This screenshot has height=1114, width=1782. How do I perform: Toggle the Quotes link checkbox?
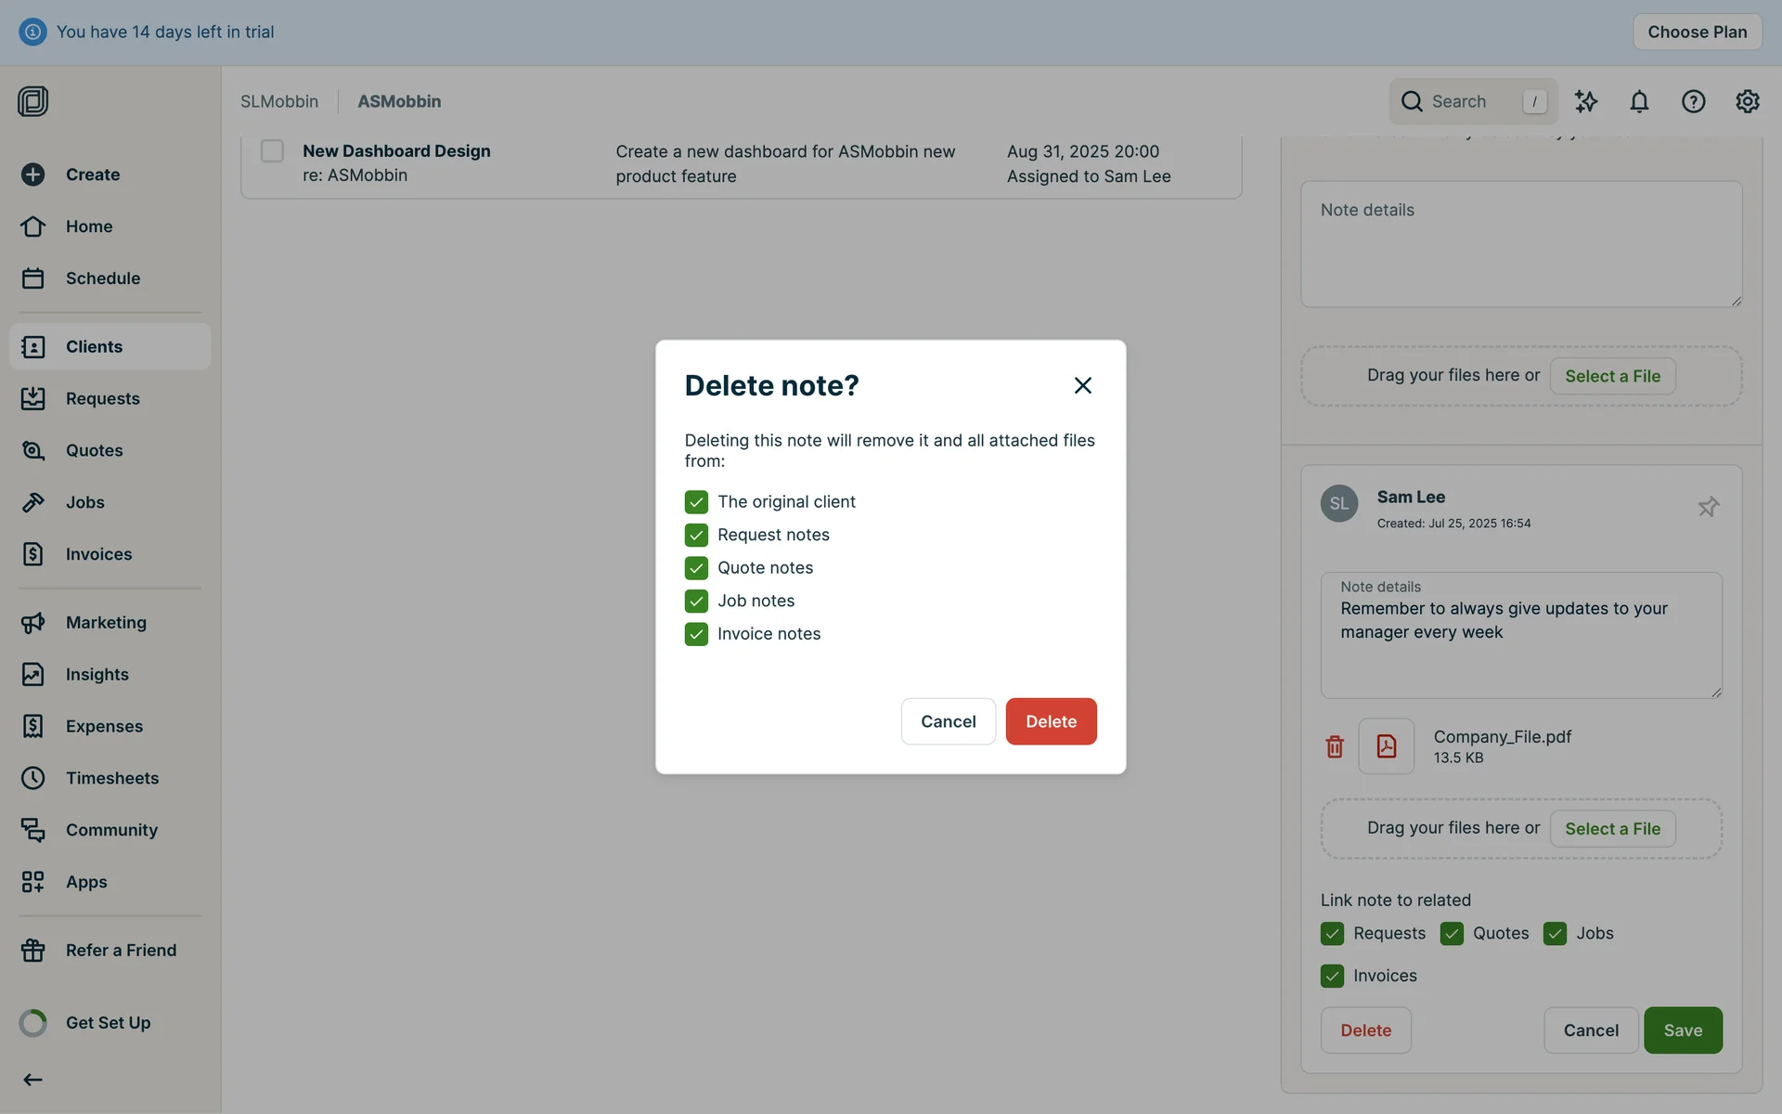click(x=1452, y=933)
